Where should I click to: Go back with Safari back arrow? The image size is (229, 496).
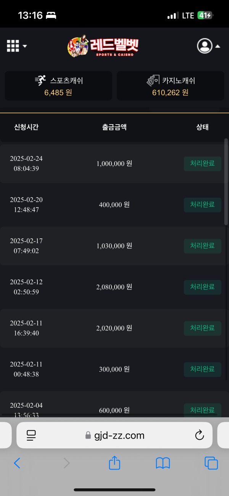17,464
